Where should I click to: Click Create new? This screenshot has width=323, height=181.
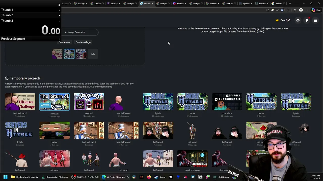click(x=65, y=42)
